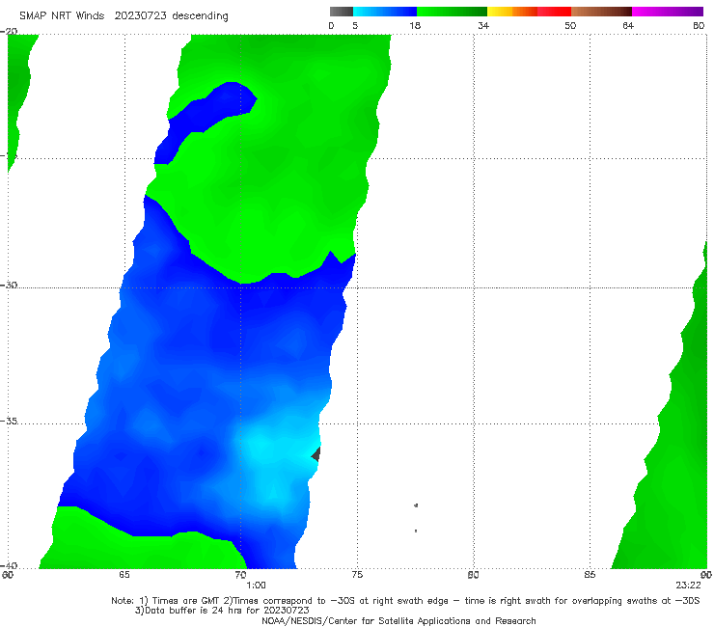Click the longitude axis label '90'
714x627 pixels.
click(706, 575)
